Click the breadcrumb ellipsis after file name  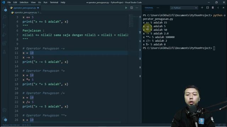(41, 13)
